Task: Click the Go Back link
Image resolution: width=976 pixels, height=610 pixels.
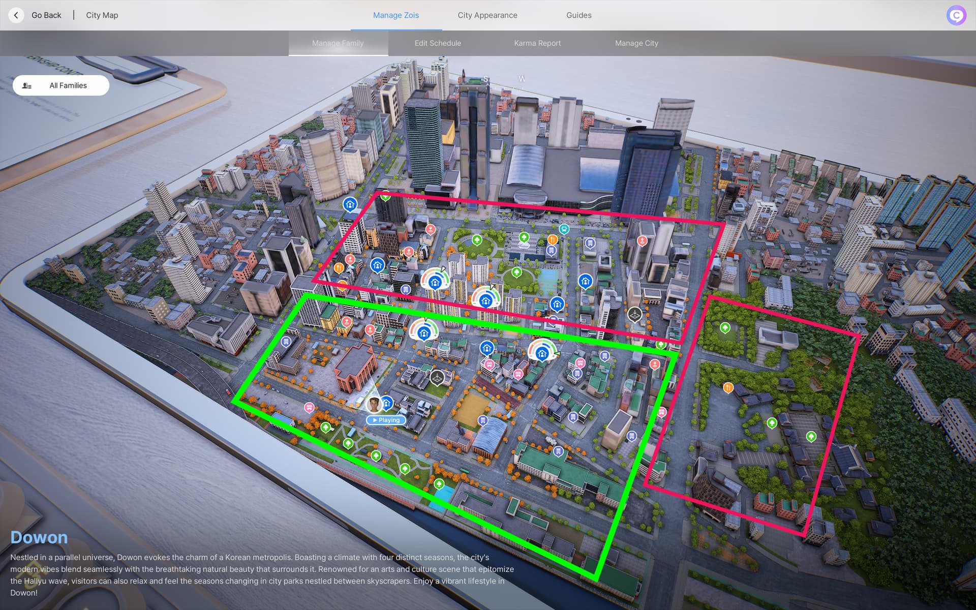Action: point(46,15)
